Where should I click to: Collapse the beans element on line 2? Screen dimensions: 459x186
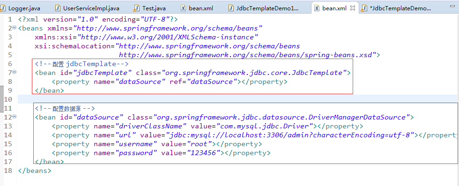coord(15,27)
